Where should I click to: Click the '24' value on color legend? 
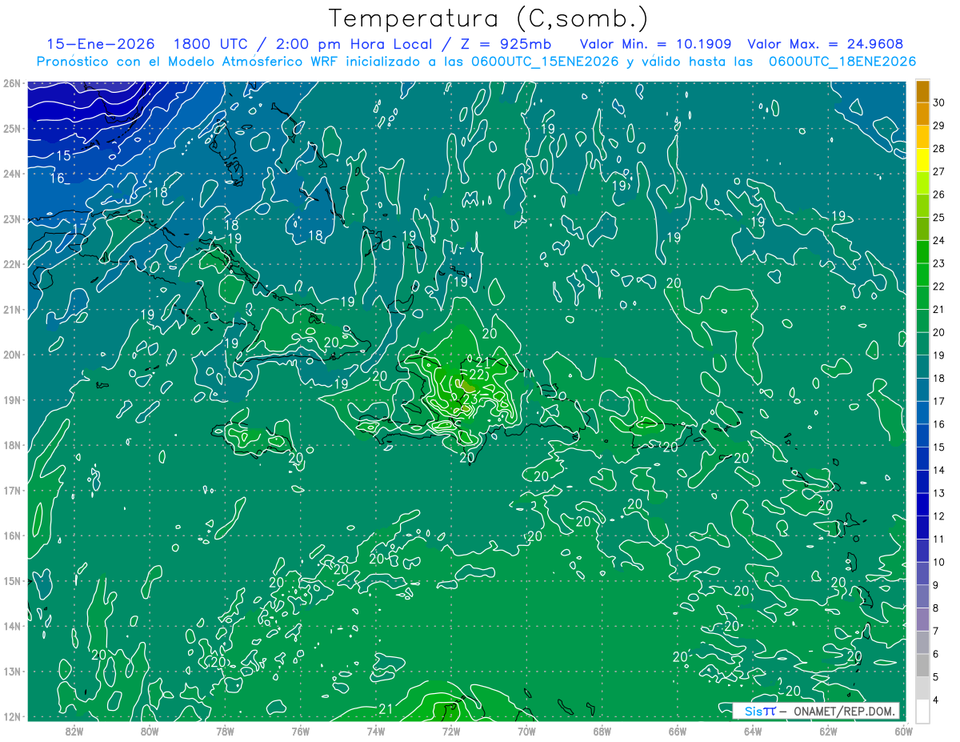[938, 240]
